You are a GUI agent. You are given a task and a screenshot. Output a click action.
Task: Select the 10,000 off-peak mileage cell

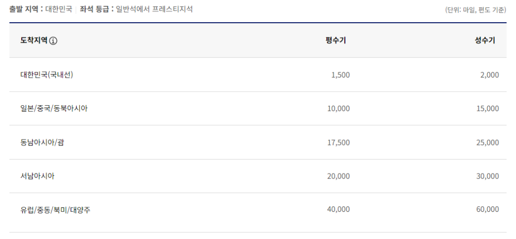pyautogui.click(x=338, y=109)
